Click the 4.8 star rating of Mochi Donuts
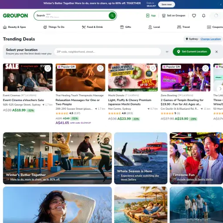The height and width of the screenshot is (223, 223). point(121,113)
